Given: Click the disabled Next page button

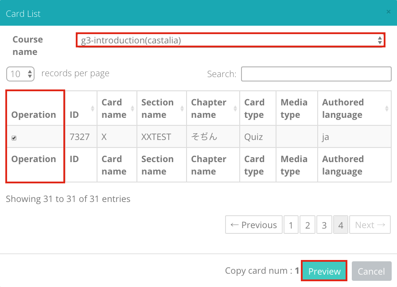Looking at the screenshot, I should [x=370, y=225].
